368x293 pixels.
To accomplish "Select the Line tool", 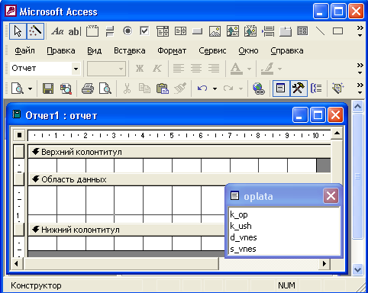I will tap(320, 31).
